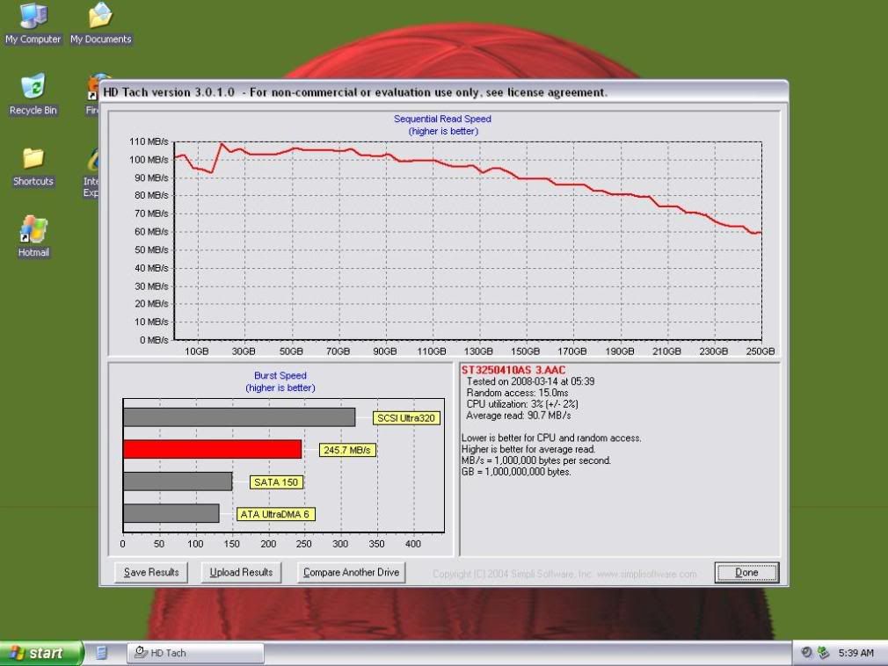The width and height of the screenshot is (888, 666).
Task: Click the CPU utilization: 3% line
Action: (521, 404)
